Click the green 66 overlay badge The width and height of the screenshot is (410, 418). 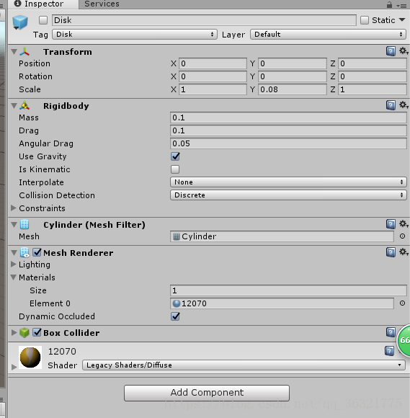point(404,340)
